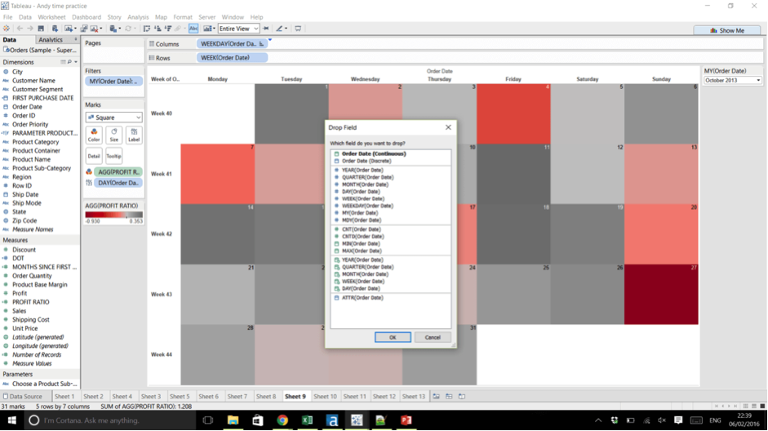Click the AGG(PROFIT RATIO) color legend gradient

coord(113,215)
